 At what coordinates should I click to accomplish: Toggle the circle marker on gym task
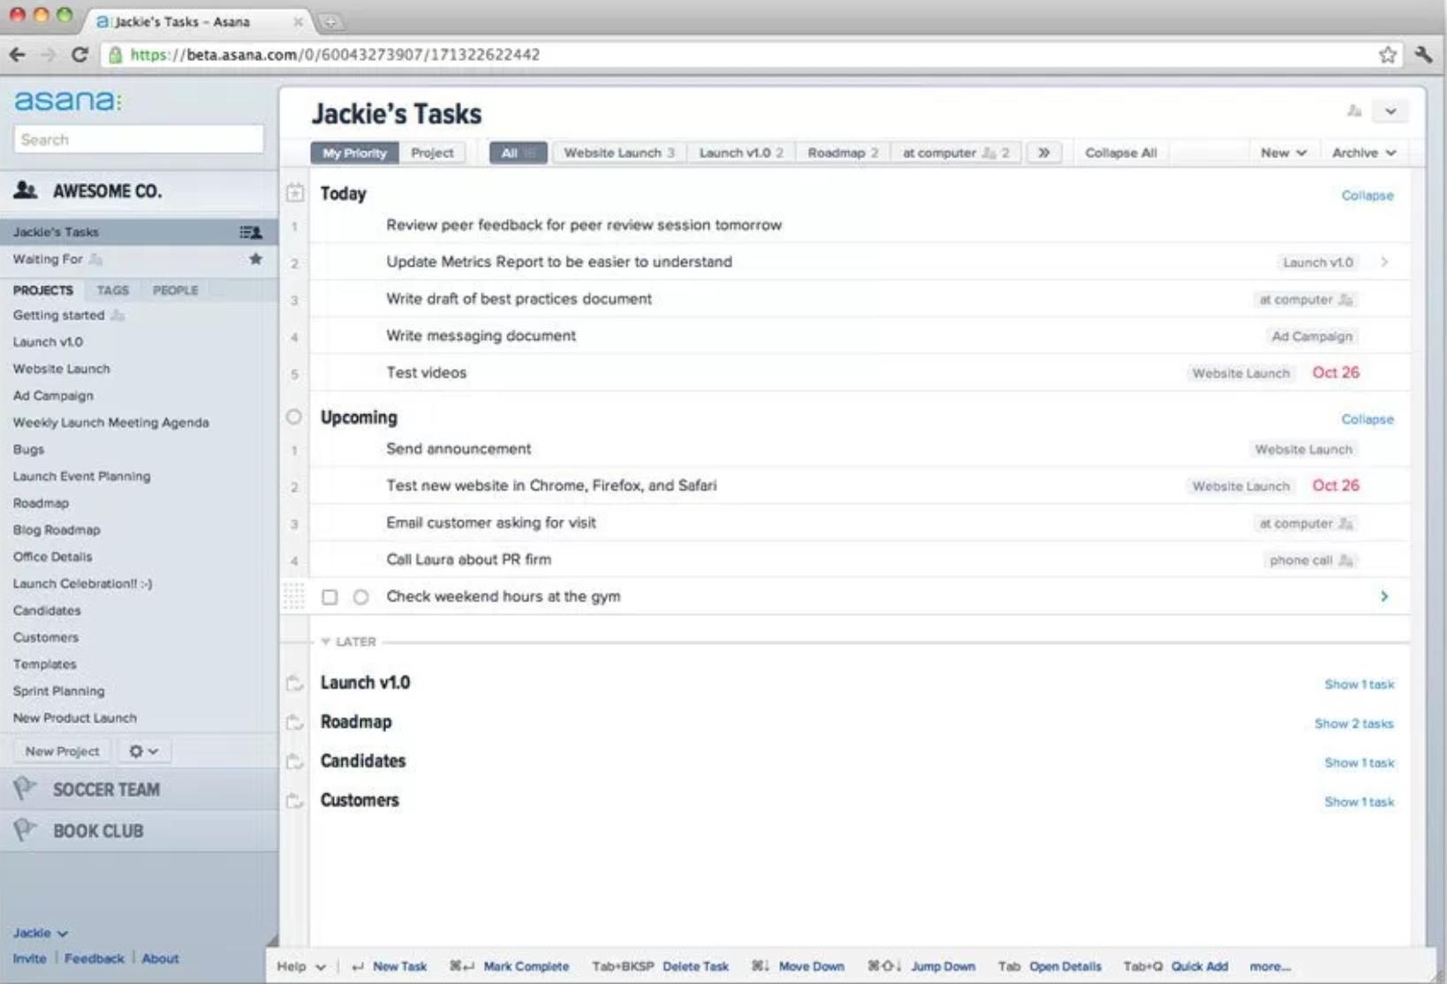pos(360,597)
